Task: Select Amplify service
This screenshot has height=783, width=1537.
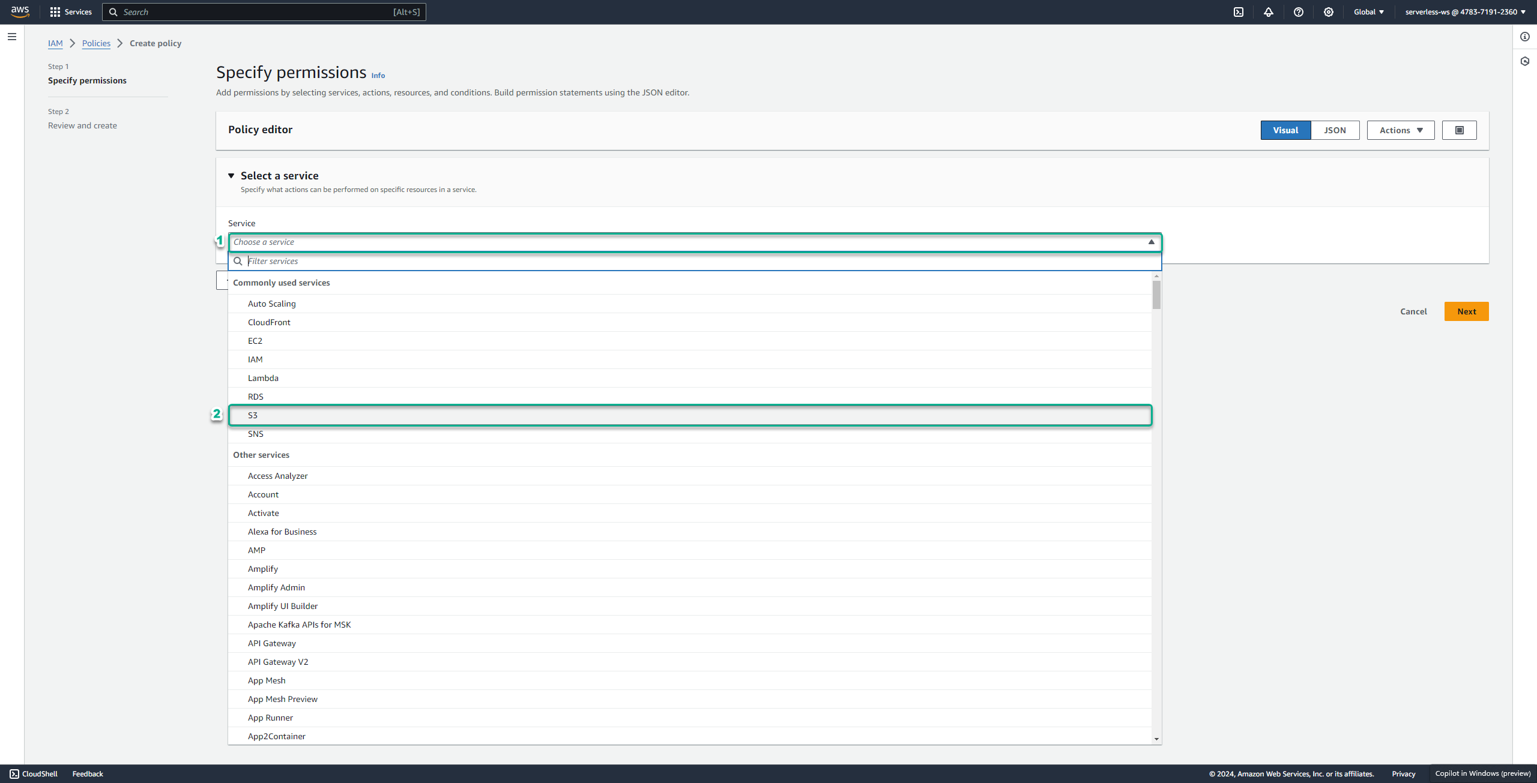Action: click(690, 569)
